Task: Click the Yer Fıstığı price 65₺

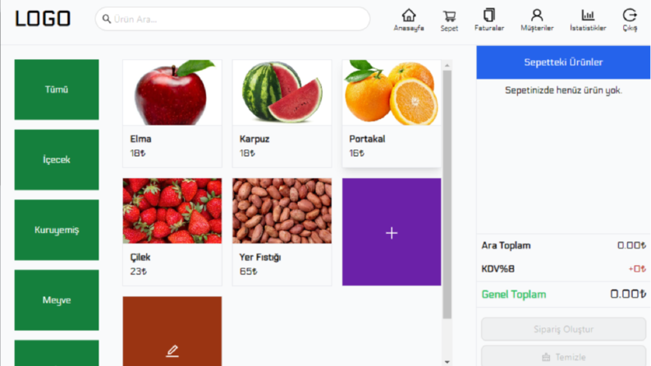Action: pyautogui.click(x=248, y=272)
